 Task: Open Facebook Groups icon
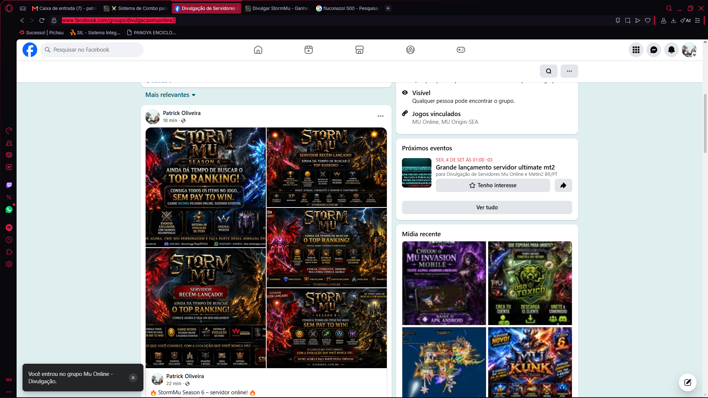410,50
